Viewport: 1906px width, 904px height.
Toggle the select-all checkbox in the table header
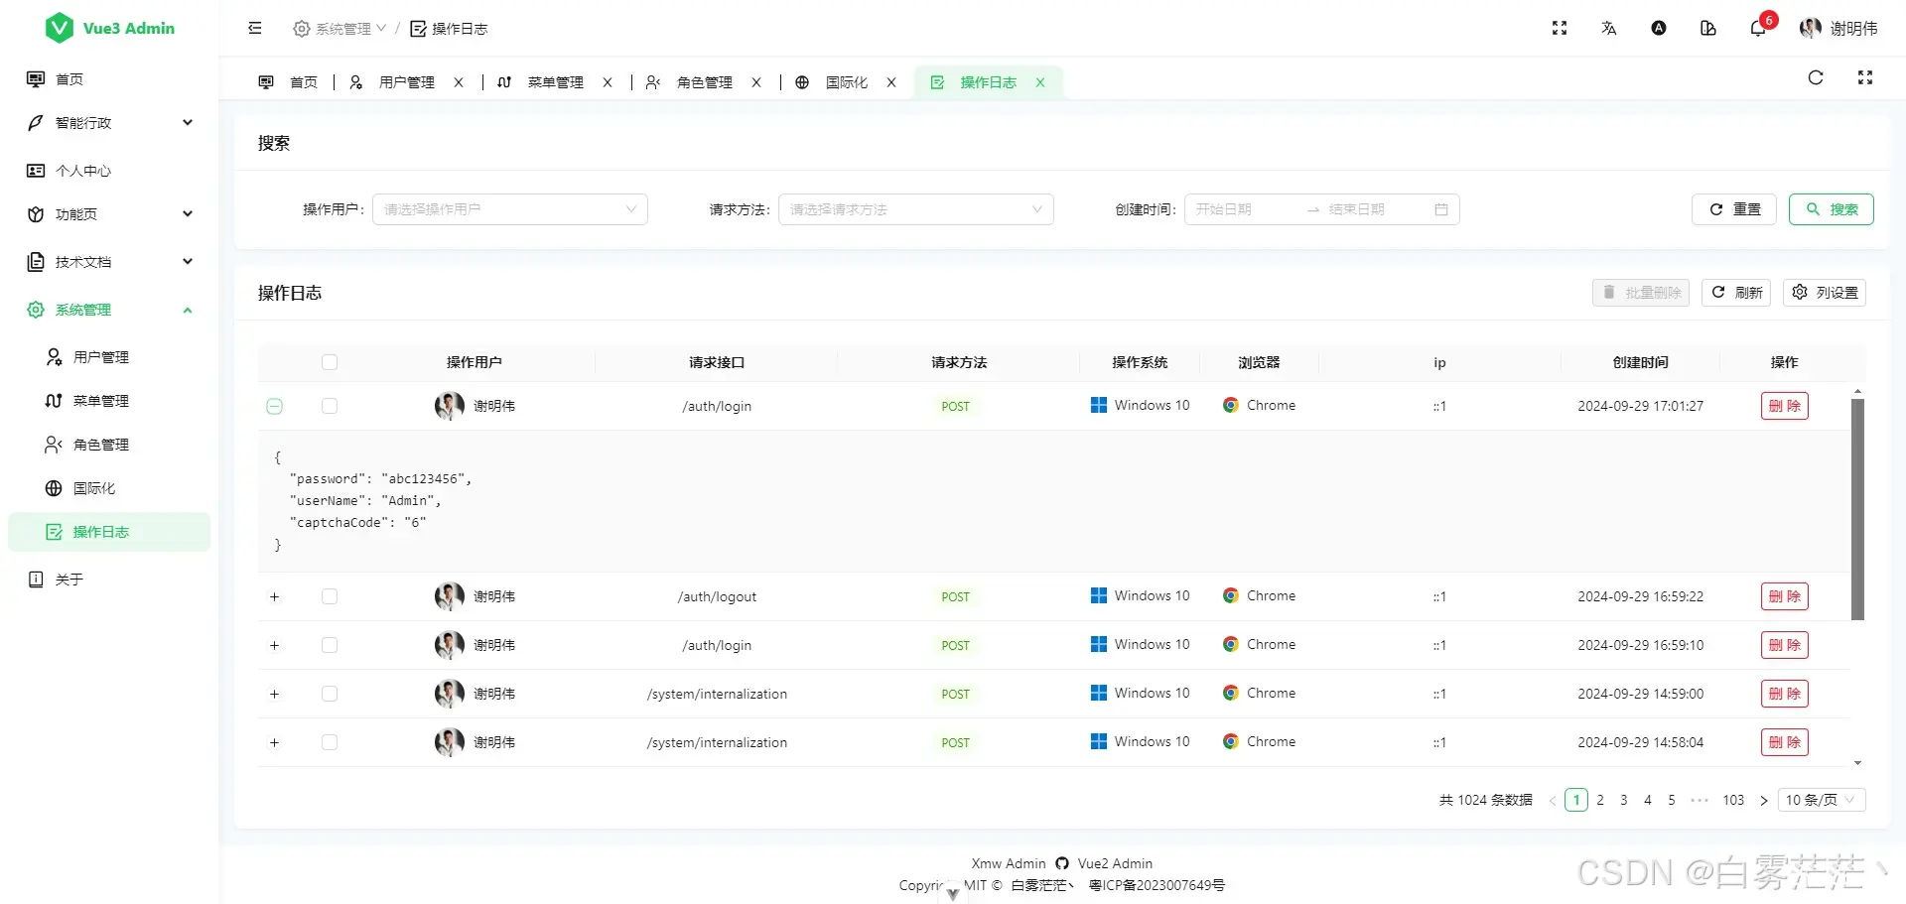330,362
